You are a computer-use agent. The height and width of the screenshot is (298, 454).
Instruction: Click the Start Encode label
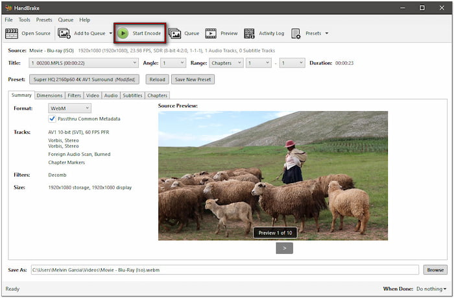tap(147, 33)
